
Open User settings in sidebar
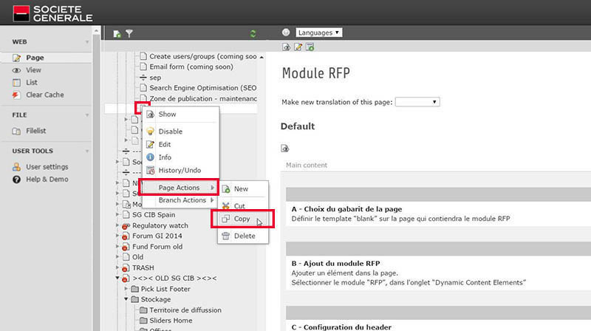[x=46, y=167]
